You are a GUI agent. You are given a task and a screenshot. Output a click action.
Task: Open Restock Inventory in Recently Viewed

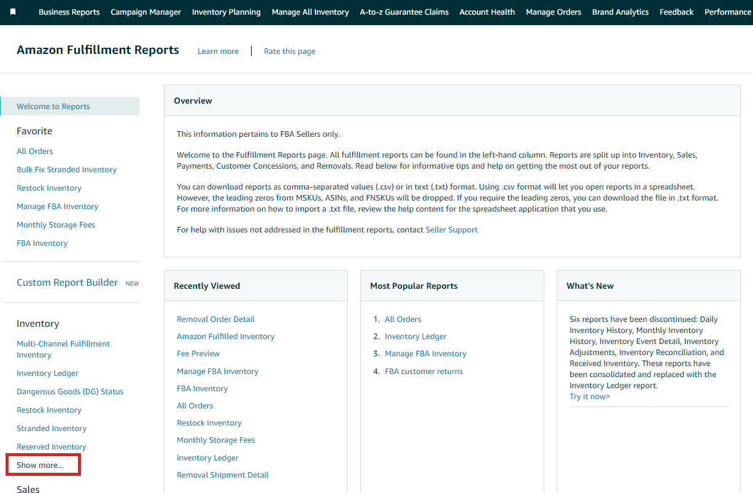click(x=209, y=423)
